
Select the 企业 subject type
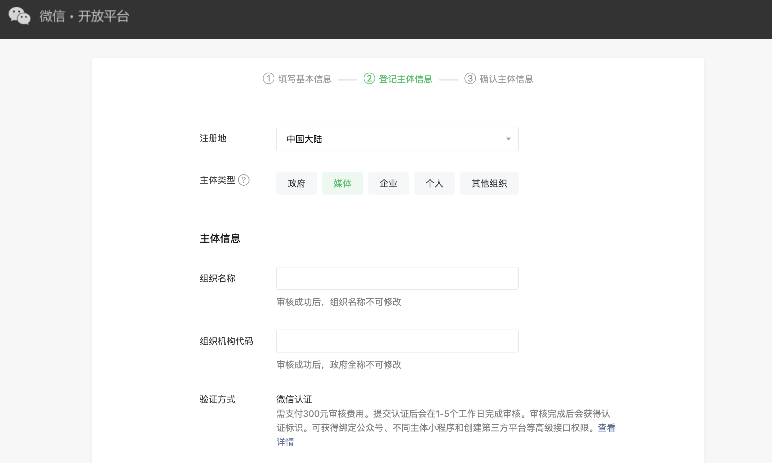[388, 183]
